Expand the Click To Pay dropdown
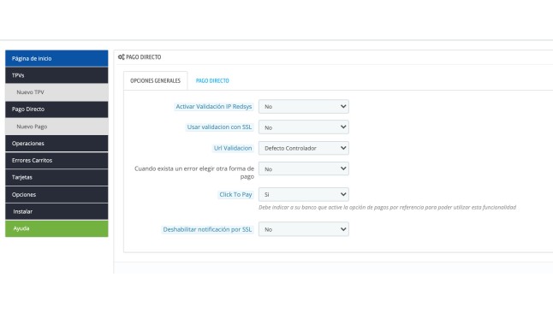The height and width of the screenshot is (313, 553). point(304,194)
